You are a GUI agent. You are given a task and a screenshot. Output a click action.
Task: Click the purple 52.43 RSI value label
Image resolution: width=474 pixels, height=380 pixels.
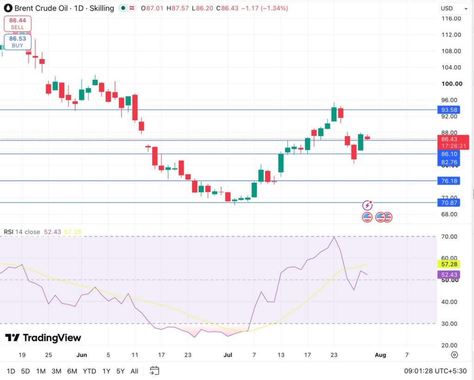click(449, 275)
